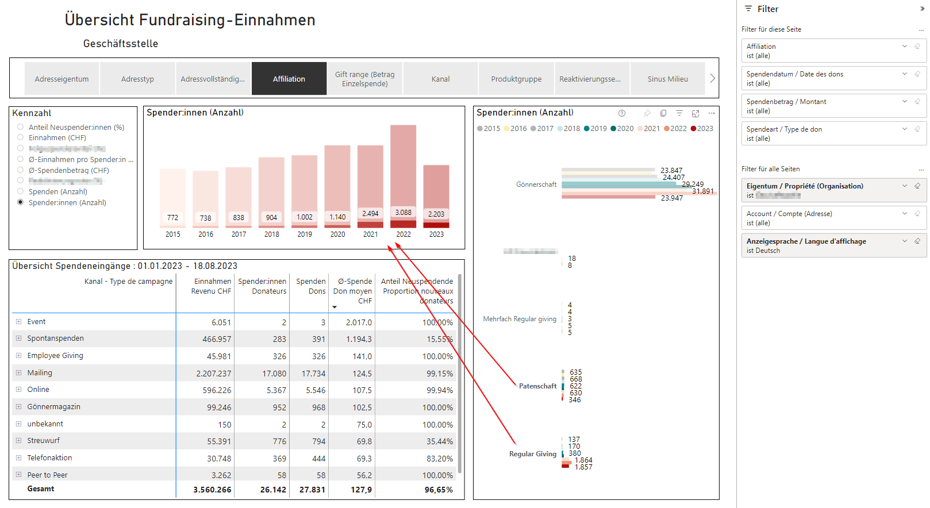Toggle 2023 legend color marker

[x=694, y=129]
